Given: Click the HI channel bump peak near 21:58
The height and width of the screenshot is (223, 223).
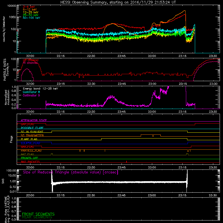Looking at the screenshot, I should tap(27, 69).
